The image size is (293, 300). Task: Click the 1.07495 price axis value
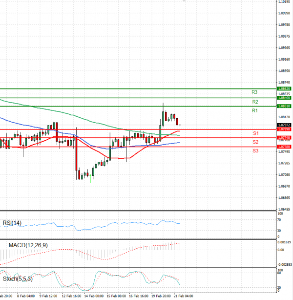tap(284, 152)
